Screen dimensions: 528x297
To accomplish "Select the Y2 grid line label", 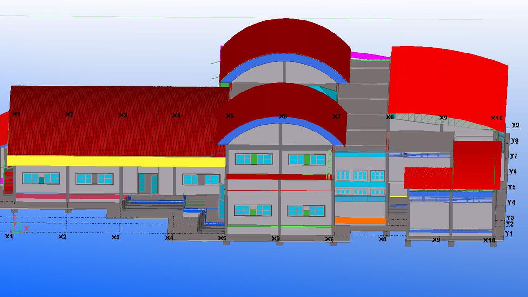I will (509, 224).
